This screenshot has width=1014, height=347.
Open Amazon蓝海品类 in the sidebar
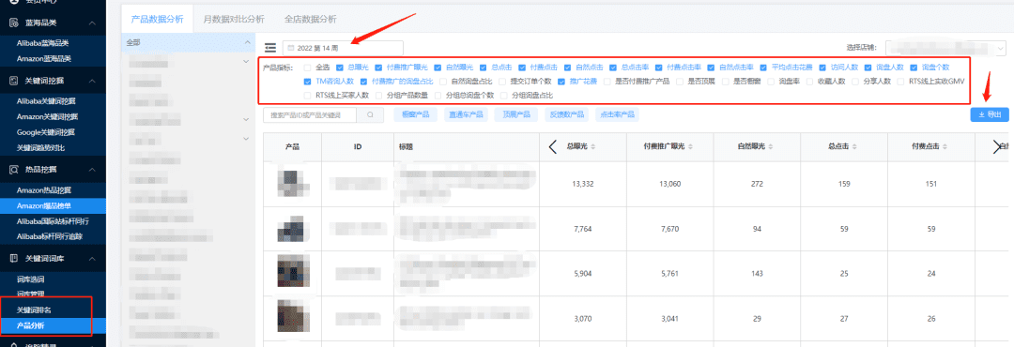pyautogui.click(x=44, y=59)
